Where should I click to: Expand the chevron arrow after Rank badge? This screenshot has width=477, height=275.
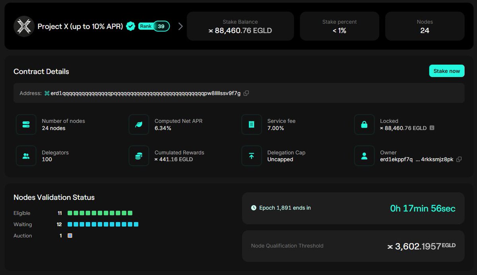[x=180, y=27]
